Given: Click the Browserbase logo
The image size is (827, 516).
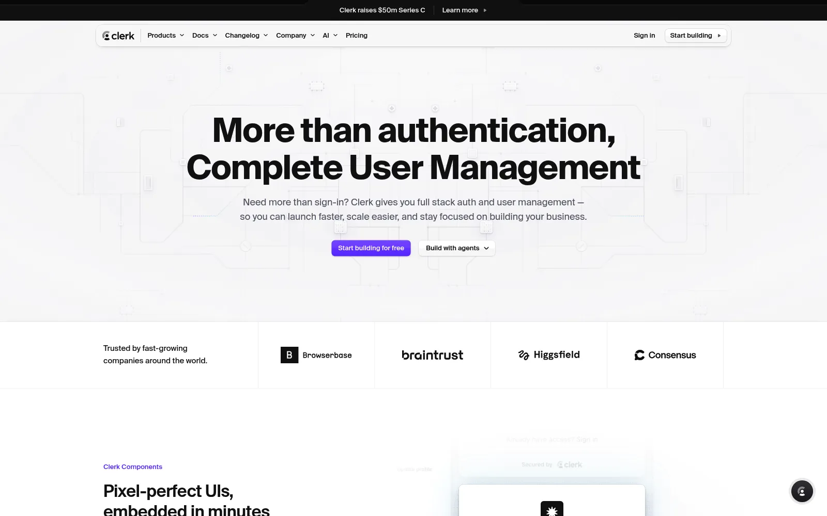Looking at the screenshot, I should click(x=316, y=355).
